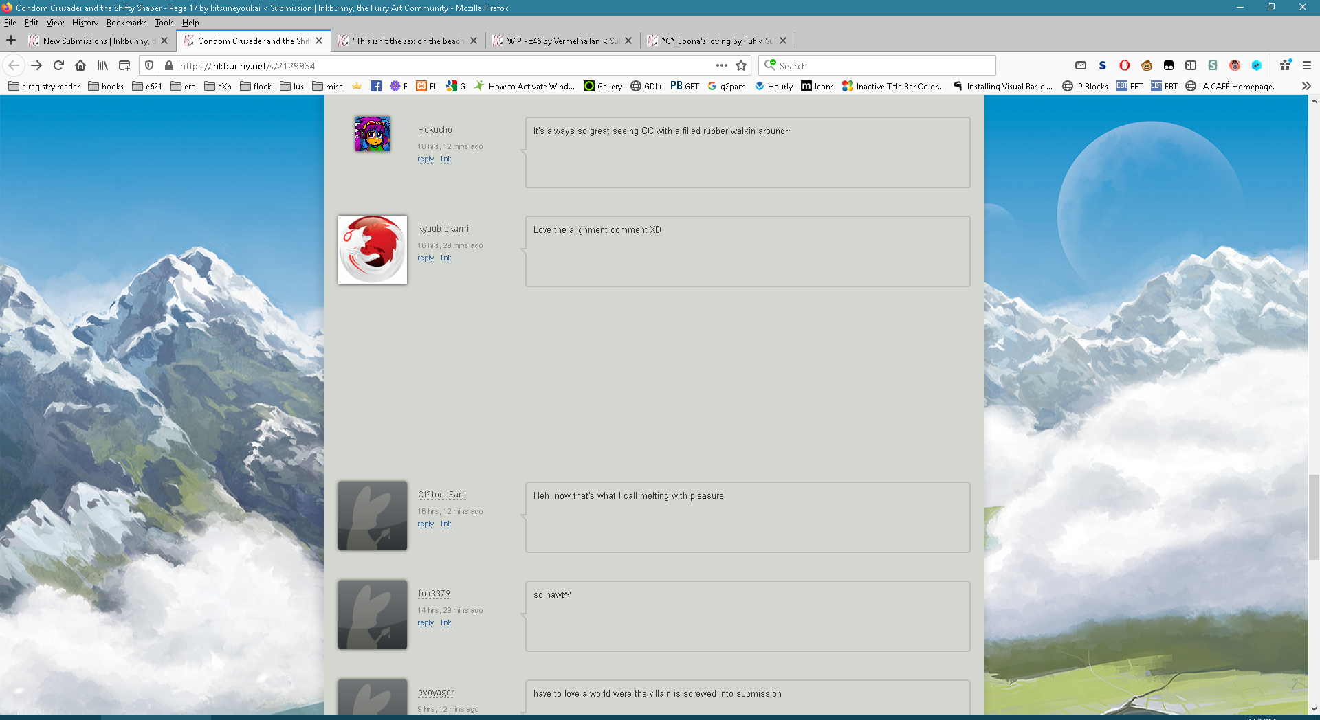This screenshot has width=1320, height=720.
Task: Open the IP Blocks bookmark
Action: (1085, 86)
